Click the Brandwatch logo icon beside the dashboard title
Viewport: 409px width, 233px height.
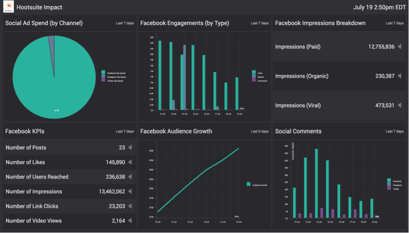(x=8, y=7)
